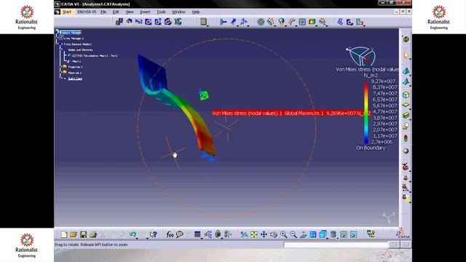
Task: Open the Window menu
Action: coord(178,12)
